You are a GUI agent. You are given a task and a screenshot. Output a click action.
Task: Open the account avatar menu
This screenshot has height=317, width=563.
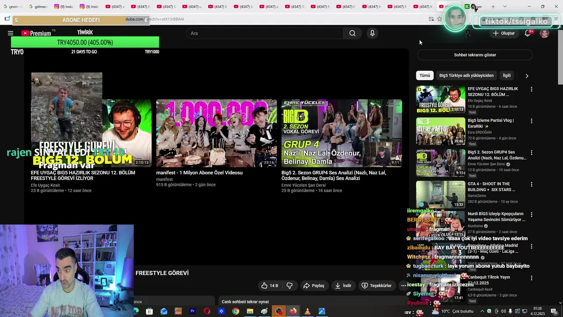545,33
